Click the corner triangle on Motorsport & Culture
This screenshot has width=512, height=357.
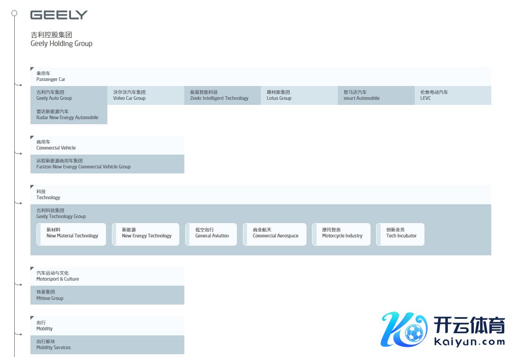coord(32,268)
